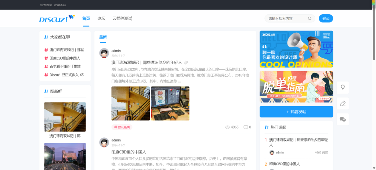Open staircase image in 图新鲜 panel
Screen dimensions: 376x170
pyautogui.click(x=65, y=117)
